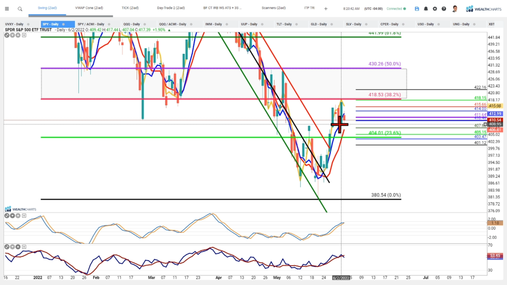507x285 pixels.
Task: Remove price panel with circle-slash icon
Action: (x=7, y=35)
